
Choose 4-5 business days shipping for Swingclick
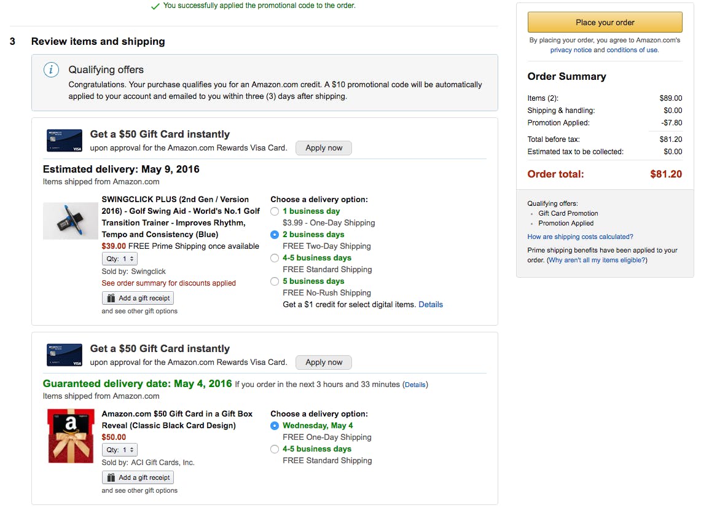coord(275,258)
